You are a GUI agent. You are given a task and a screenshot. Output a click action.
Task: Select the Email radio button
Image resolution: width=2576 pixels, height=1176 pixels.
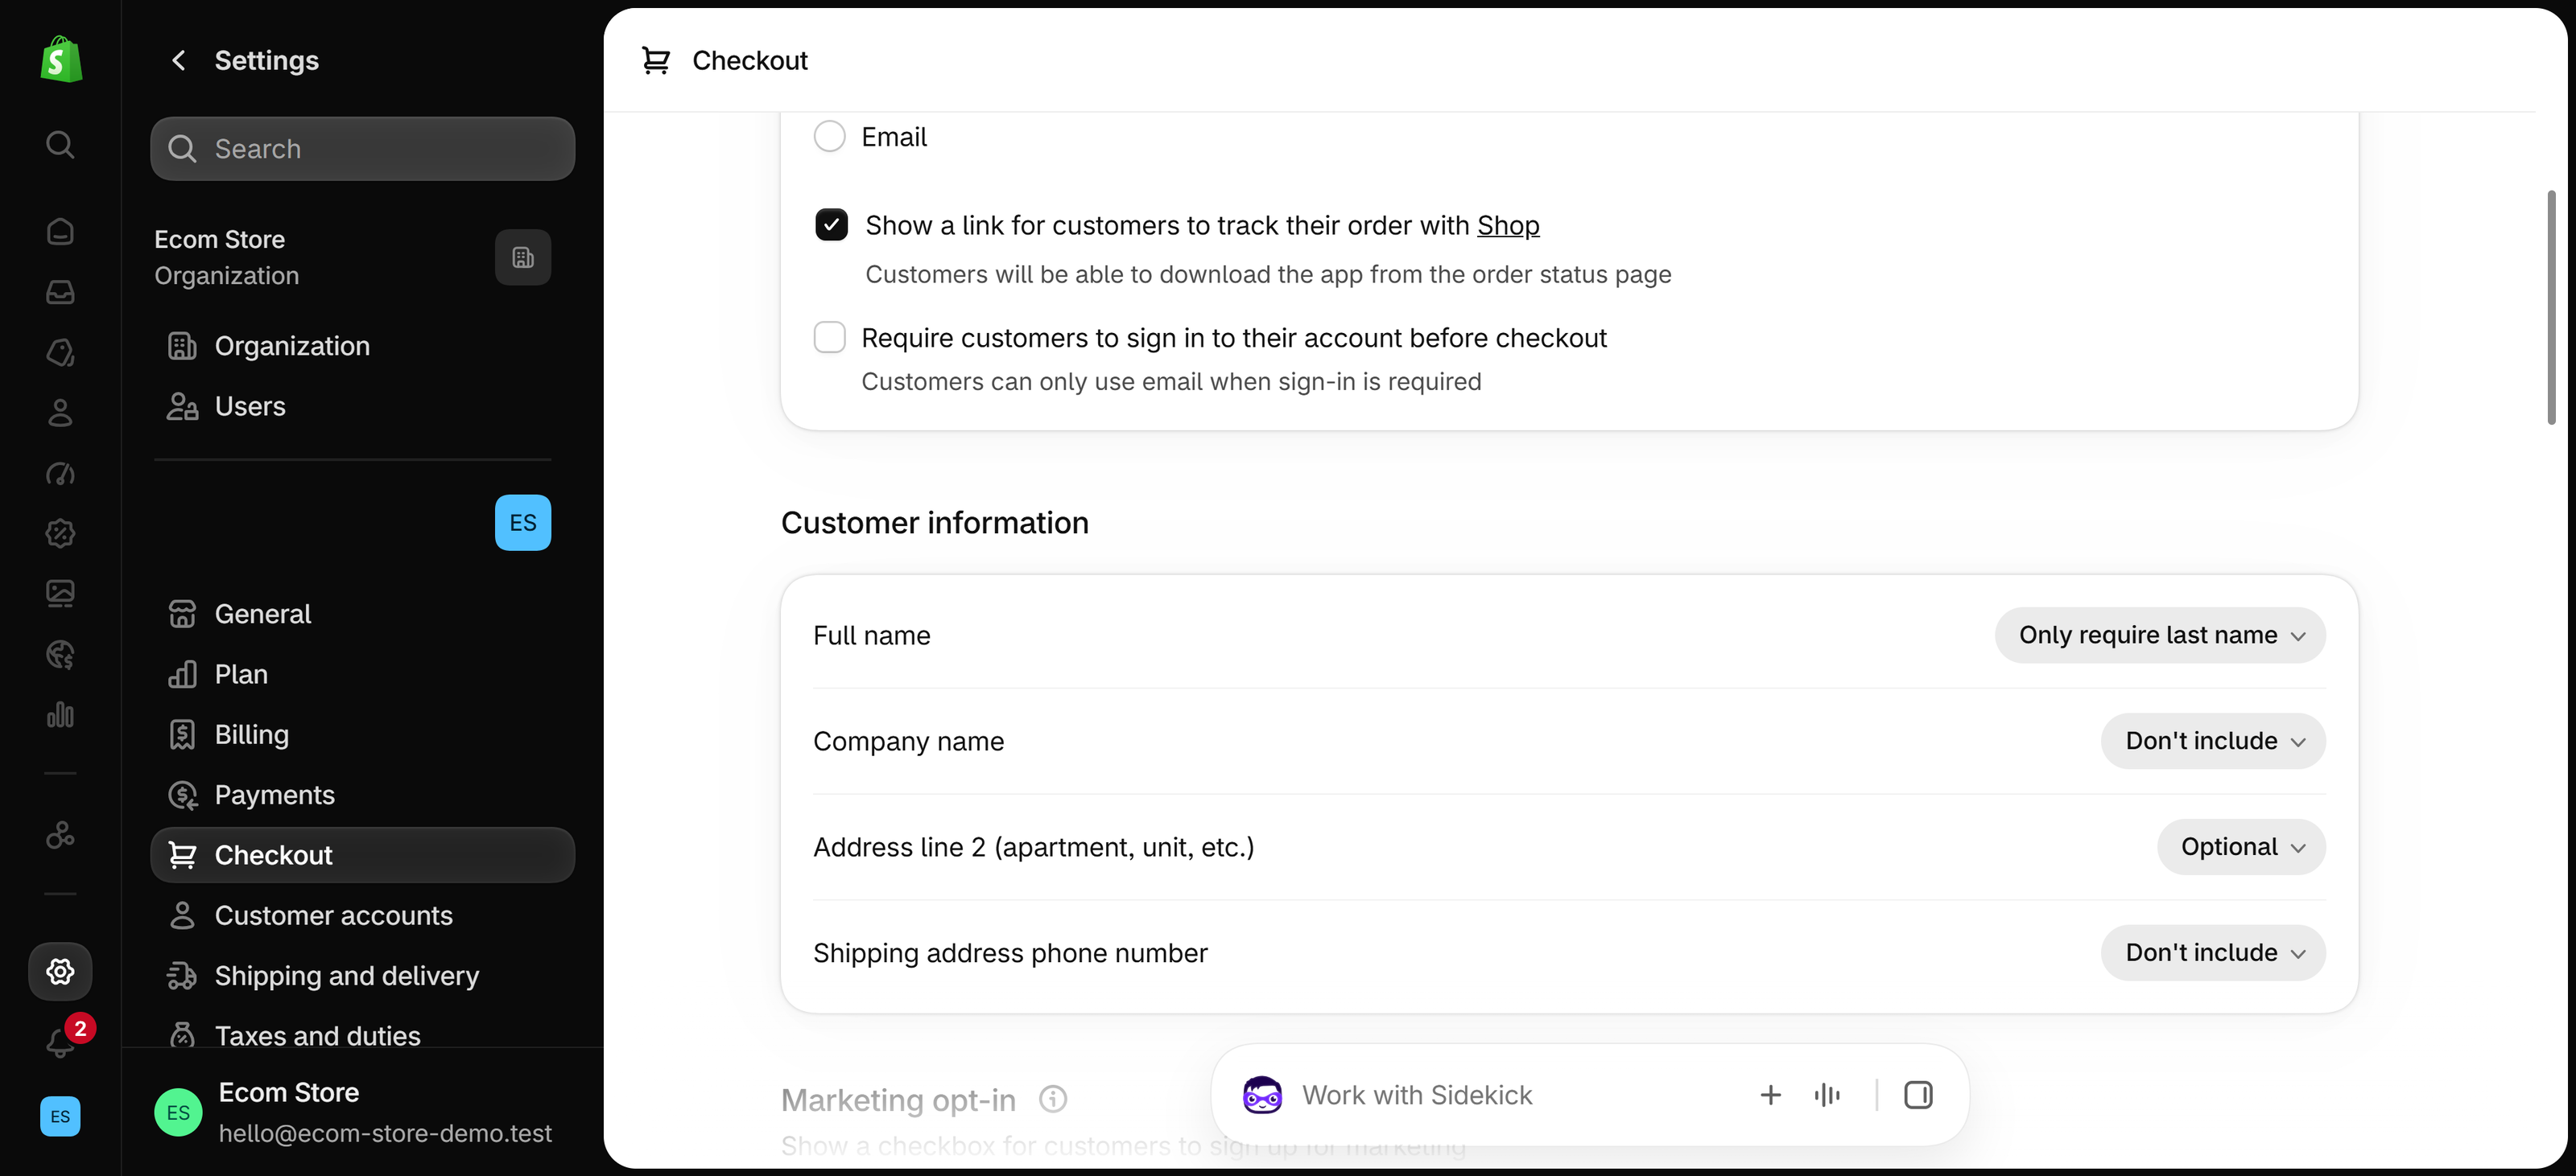[x=829, y=136]
